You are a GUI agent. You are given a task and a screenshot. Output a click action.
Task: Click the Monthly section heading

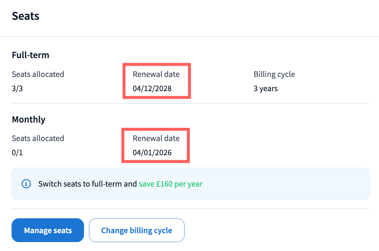click(x=28, y=119)
